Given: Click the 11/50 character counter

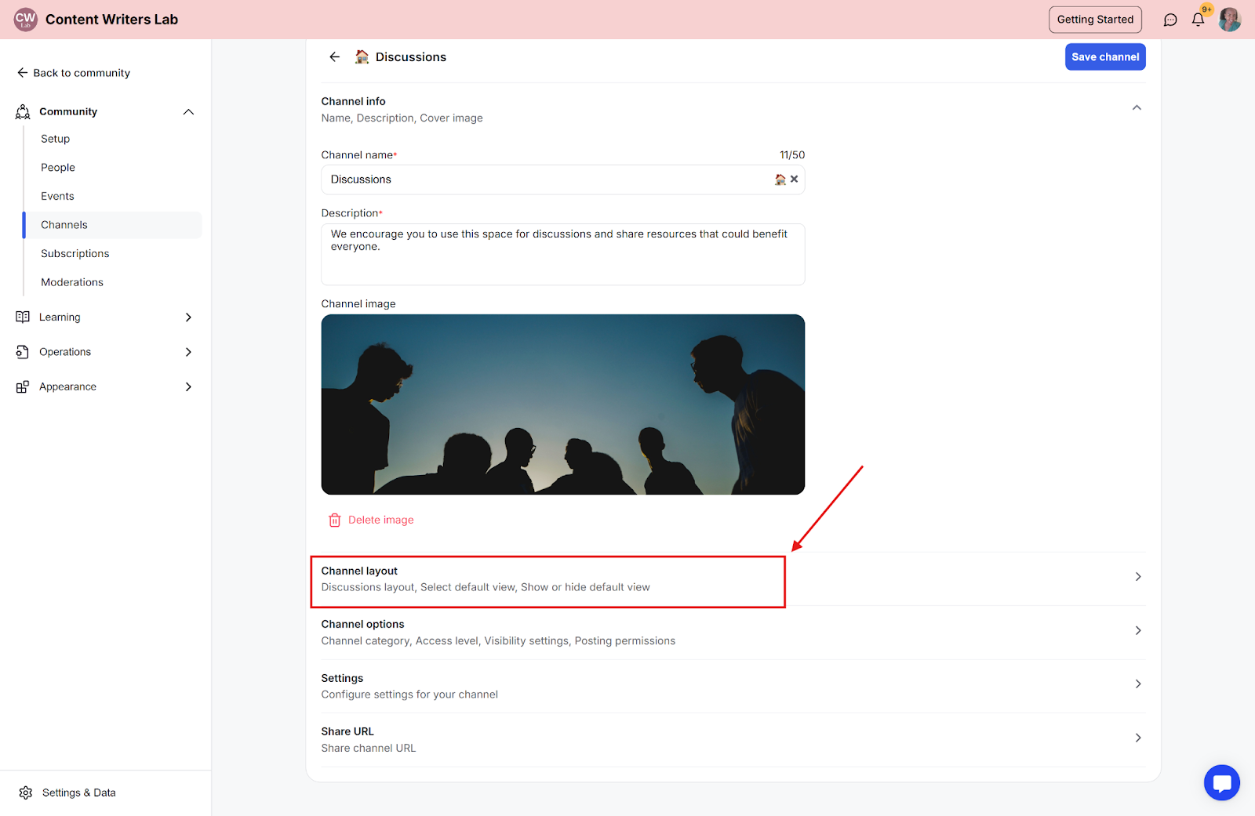Looking at the screenshot, I should coord(792,155).
